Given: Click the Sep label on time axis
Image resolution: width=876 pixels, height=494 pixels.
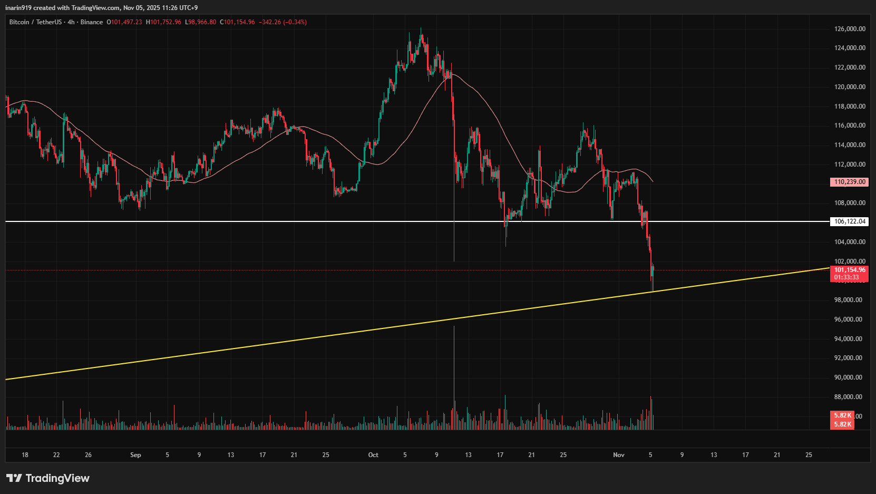Looking at the screenshot, I should click(135, 455).
